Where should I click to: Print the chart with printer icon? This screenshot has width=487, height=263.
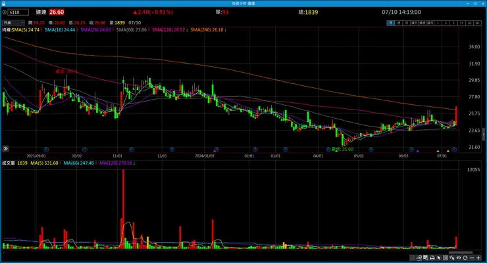point(432,258)
